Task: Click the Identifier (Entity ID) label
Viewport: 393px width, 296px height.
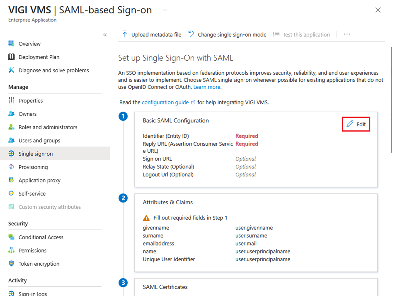Action: tap(166, 136)
